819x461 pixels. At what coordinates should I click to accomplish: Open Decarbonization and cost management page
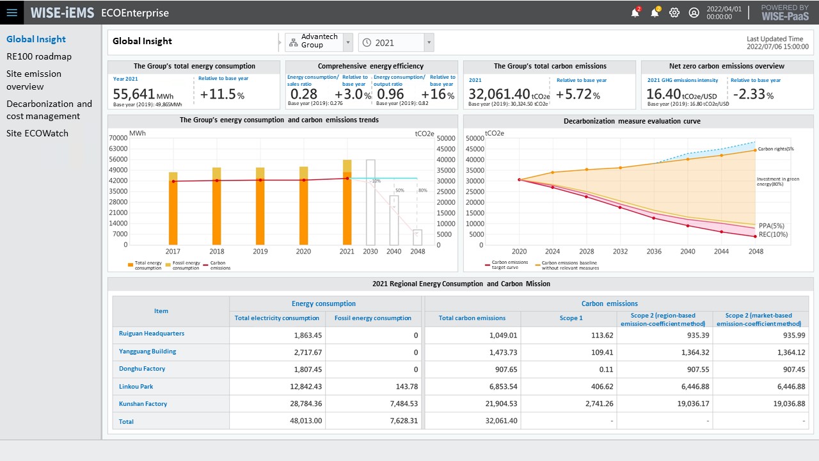click(x=49, y=109)
